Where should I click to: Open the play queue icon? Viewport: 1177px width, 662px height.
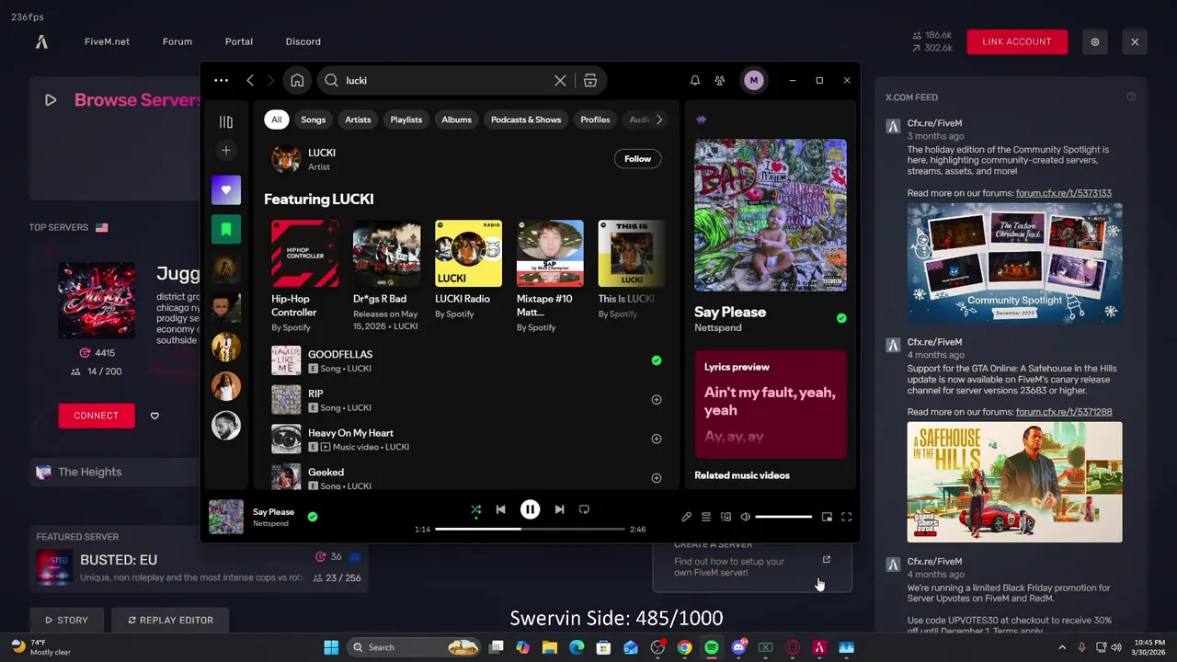pos(706,518)
